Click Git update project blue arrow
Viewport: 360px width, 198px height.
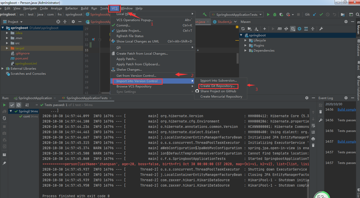pyautogui.click(x=315, y=14)
